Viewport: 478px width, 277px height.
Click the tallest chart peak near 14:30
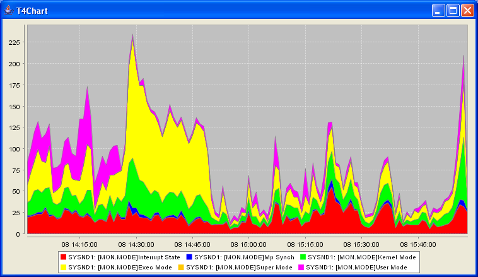pyautogui.click(x=132, y=36)
